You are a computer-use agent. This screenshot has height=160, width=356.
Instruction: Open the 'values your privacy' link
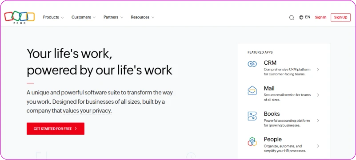coord(88,111)
